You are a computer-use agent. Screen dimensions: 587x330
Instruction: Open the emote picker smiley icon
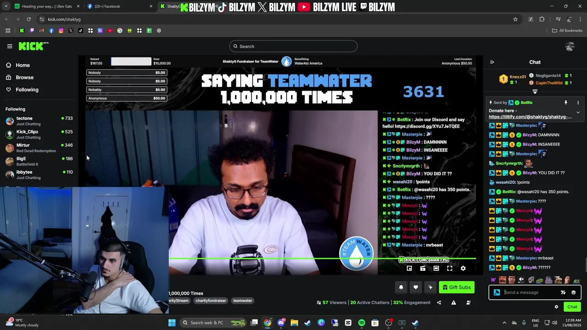pos(573,292)
